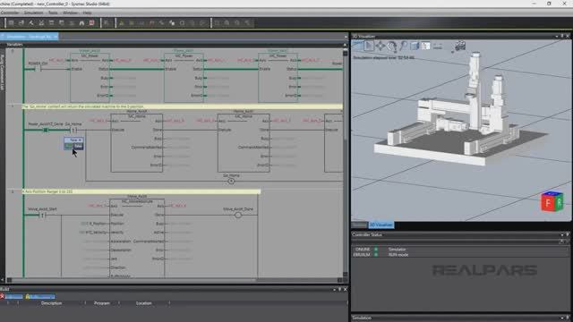The width and height of the screenshot is (573, 322).
Task: Click the Go_Home rung comment line
Action: (183, 106)
